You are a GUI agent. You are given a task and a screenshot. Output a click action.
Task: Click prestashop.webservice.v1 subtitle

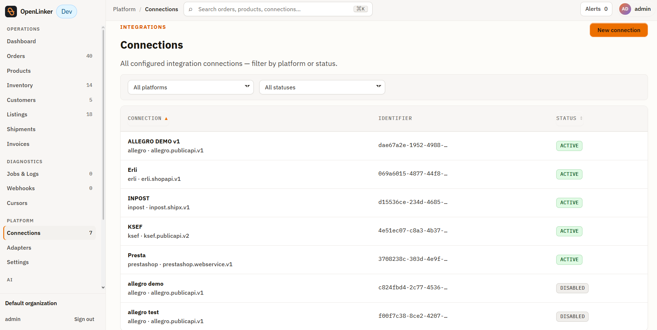(198, 264)
